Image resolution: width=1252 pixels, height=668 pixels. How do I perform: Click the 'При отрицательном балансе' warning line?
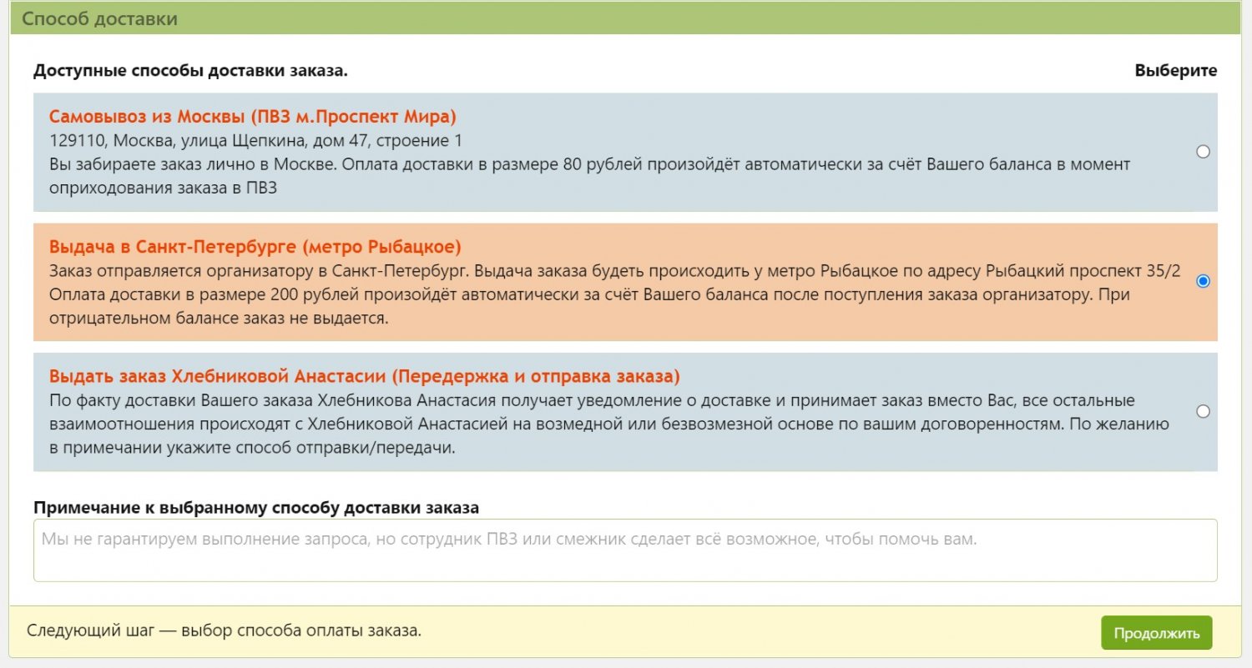pos(219,319)
